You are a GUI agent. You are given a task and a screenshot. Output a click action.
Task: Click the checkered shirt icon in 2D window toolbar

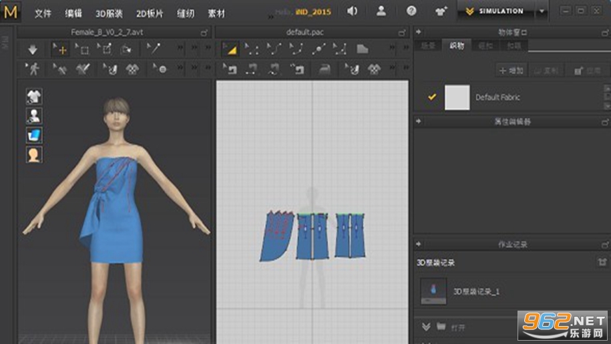click(x=374, y=69)
